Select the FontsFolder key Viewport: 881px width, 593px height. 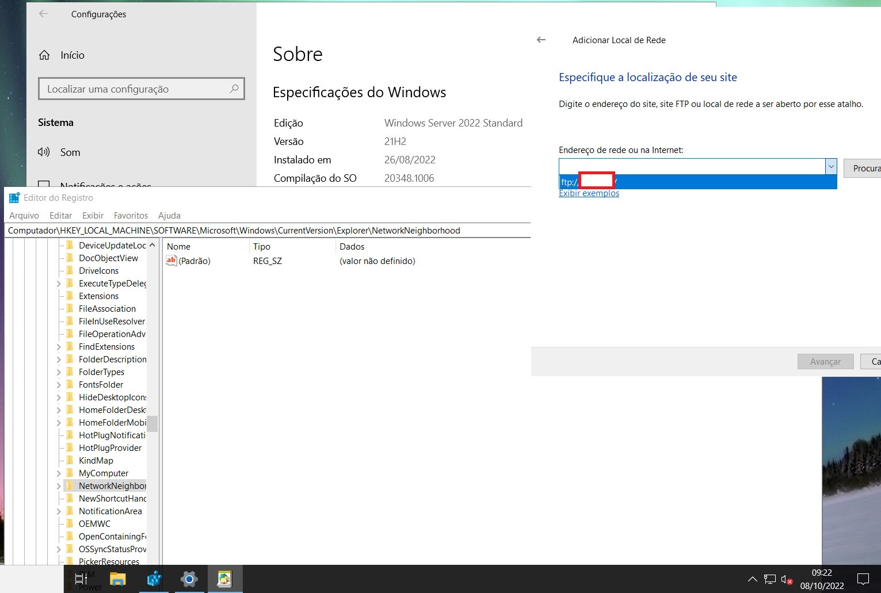click(x=101, y=385)
